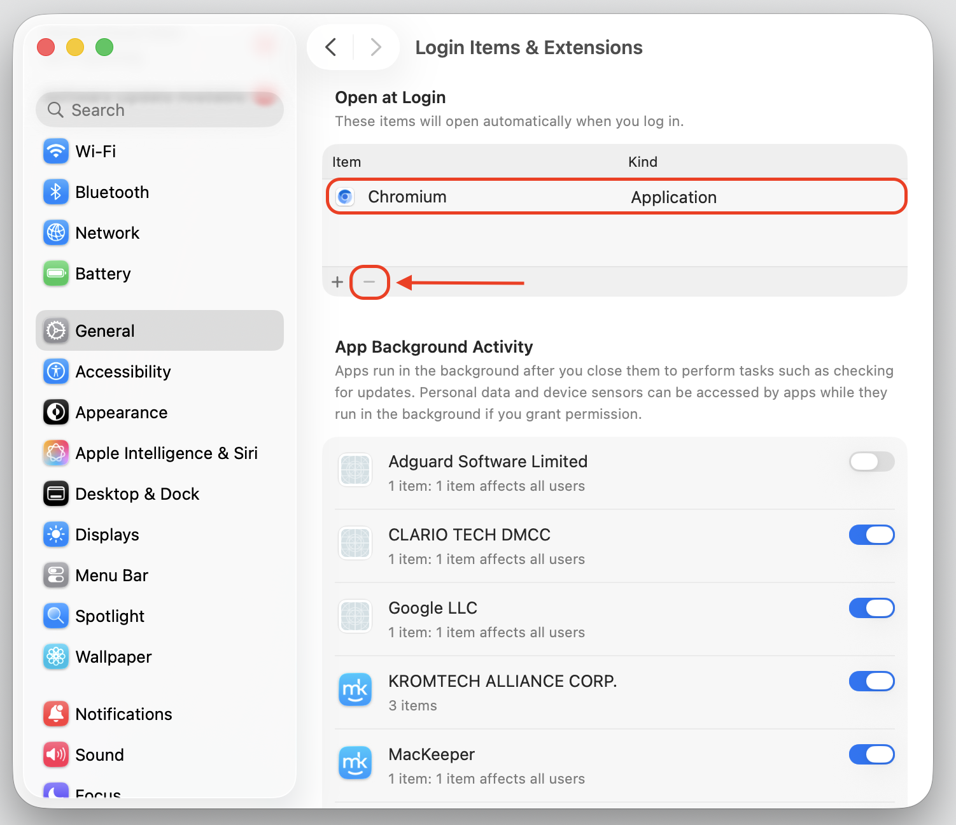Viewport: 956px width, 825px height.
Task: Open Bluetooth settings pane
Action: [160, 192]
